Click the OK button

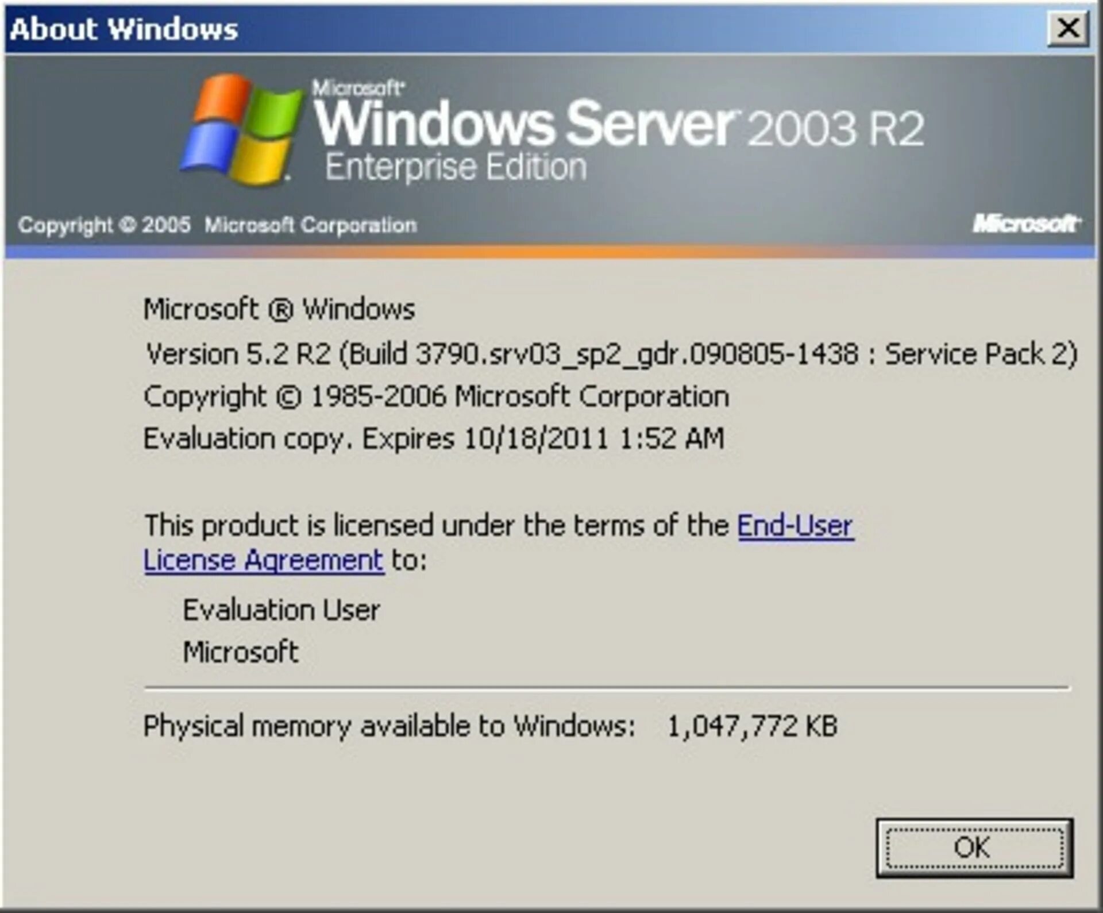pyautogui.click(x=974, y=847)
